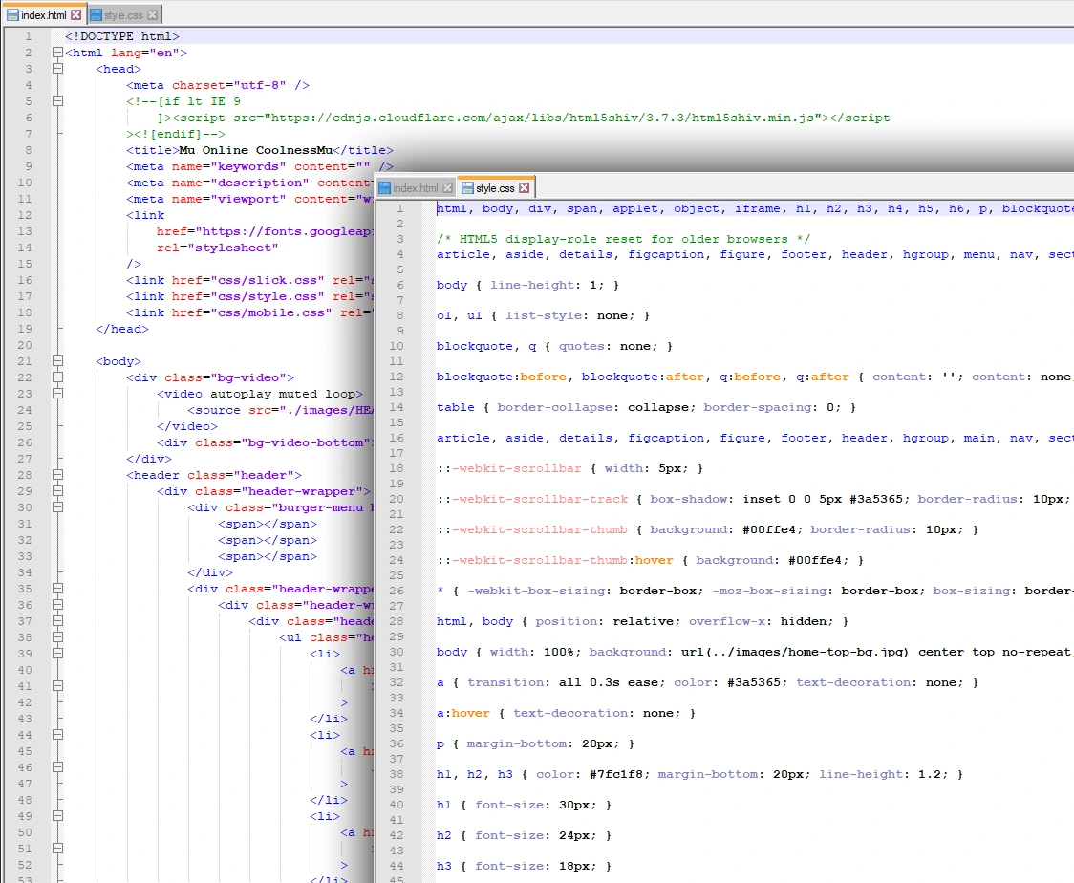
Task: Close the greyed style.css tab in back editor
Action: click(x=152, y=14)
